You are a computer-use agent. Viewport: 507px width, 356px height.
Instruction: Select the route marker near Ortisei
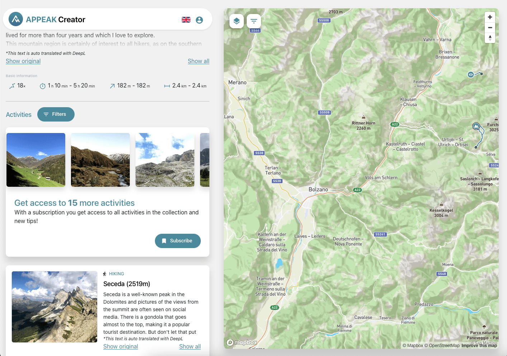click(x=476, y=126)
